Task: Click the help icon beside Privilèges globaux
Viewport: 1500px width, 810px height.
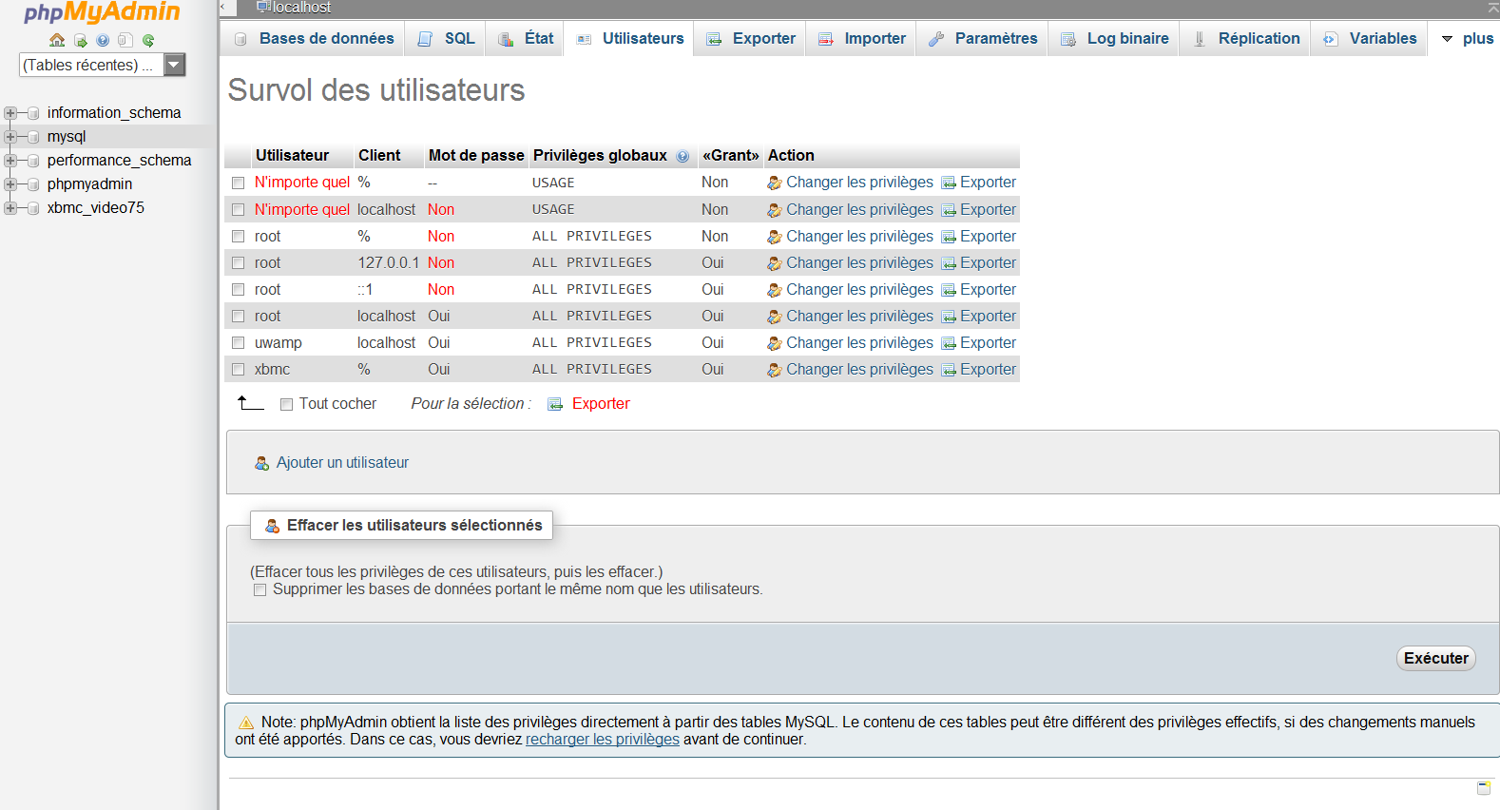Action: point(683,156)
